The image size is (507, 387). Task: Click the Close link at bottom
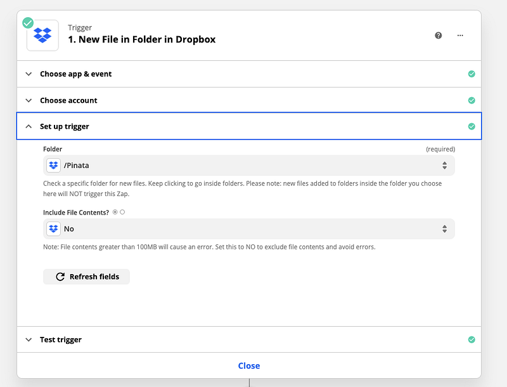pos(249,365)
